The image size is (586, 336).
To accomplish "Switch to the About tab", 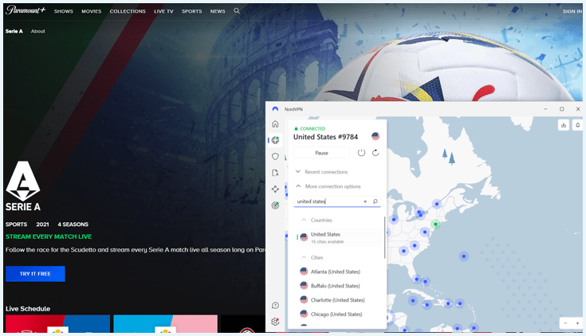I will (x=37, y=31).
